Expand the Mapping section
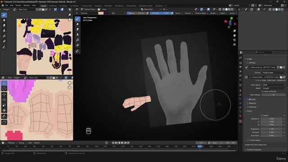This screenshot has width=288, height=162. coord(252,103)
